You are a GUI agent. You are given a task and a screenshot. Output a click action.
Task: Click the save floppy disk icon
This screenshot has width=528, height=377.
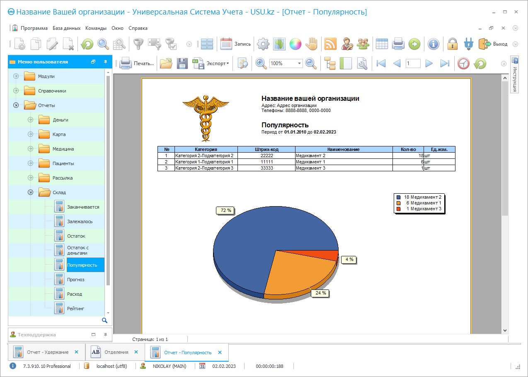[182, 63]
